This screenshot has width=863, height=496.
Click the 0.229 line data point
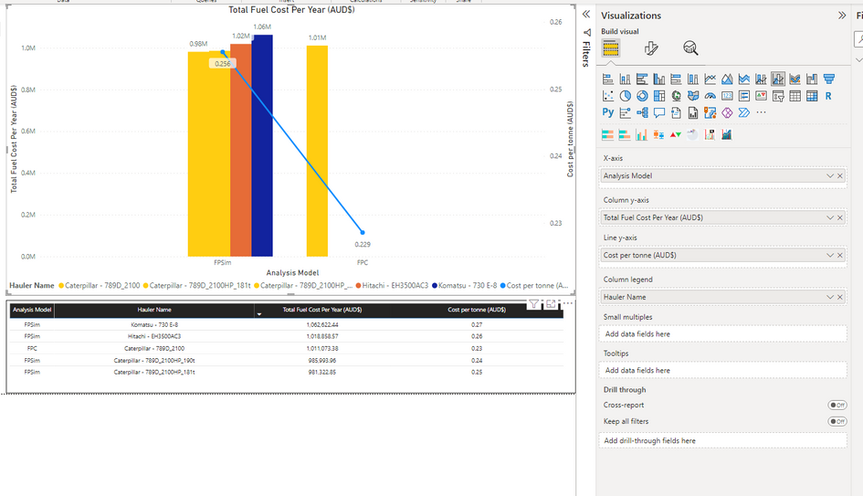(363, 232)
